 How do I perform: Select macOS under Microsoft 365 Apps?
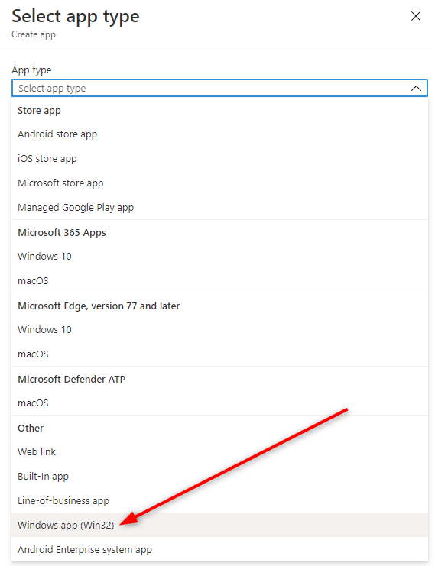(219, 281)
